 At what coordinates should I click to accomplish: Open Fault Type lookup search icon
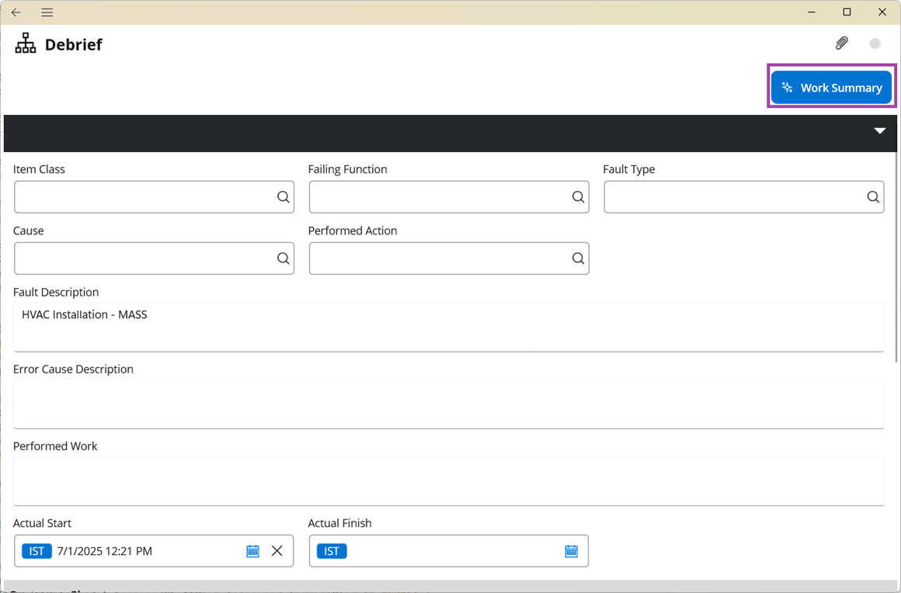point(873,197)
